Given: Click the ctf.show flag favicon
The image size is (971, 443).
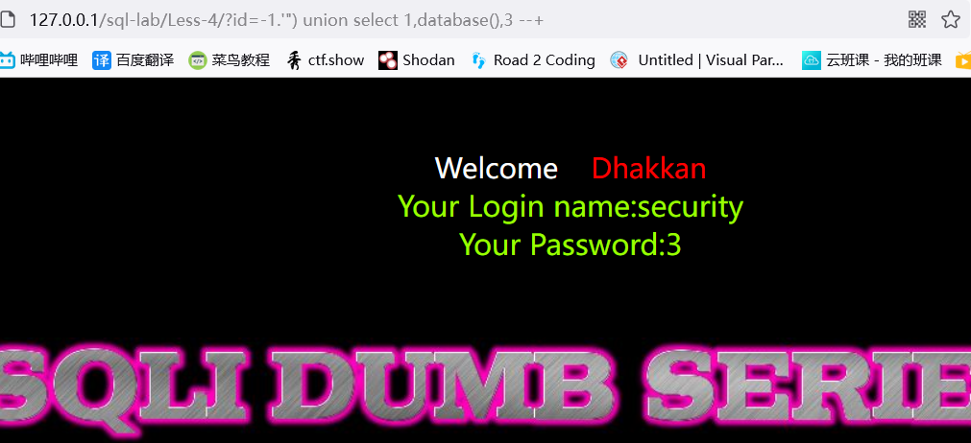Looking at the screenshot, I should point(294,60).
